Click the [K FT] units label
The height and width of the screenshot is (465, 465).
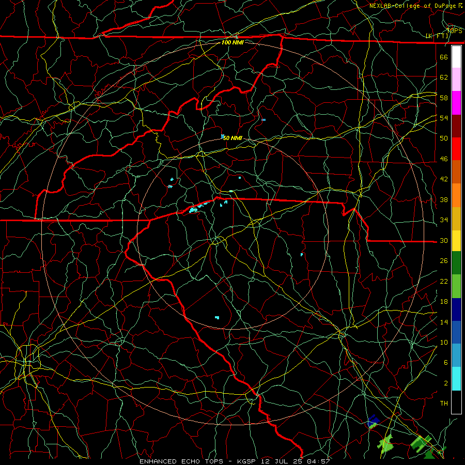[x=437, y=36]
